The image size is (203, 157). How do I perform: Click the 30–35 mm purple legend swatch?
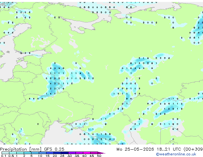(x=72, y=153)
